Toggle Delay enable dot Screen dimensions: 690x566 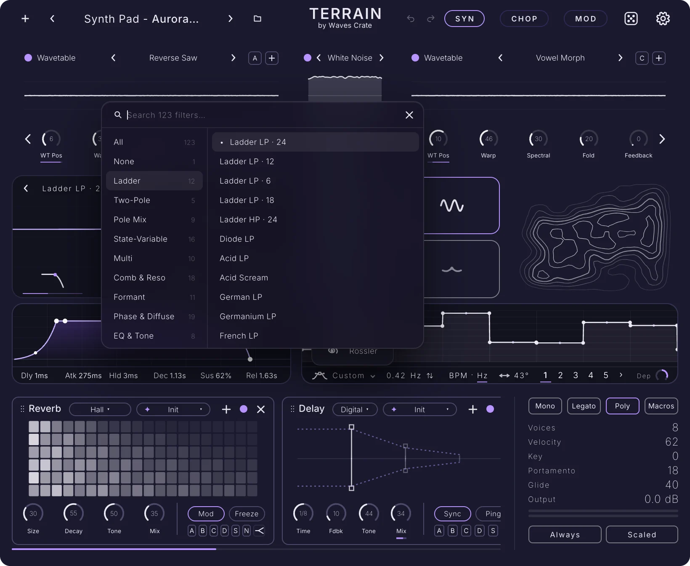click(x=490, y=409)
